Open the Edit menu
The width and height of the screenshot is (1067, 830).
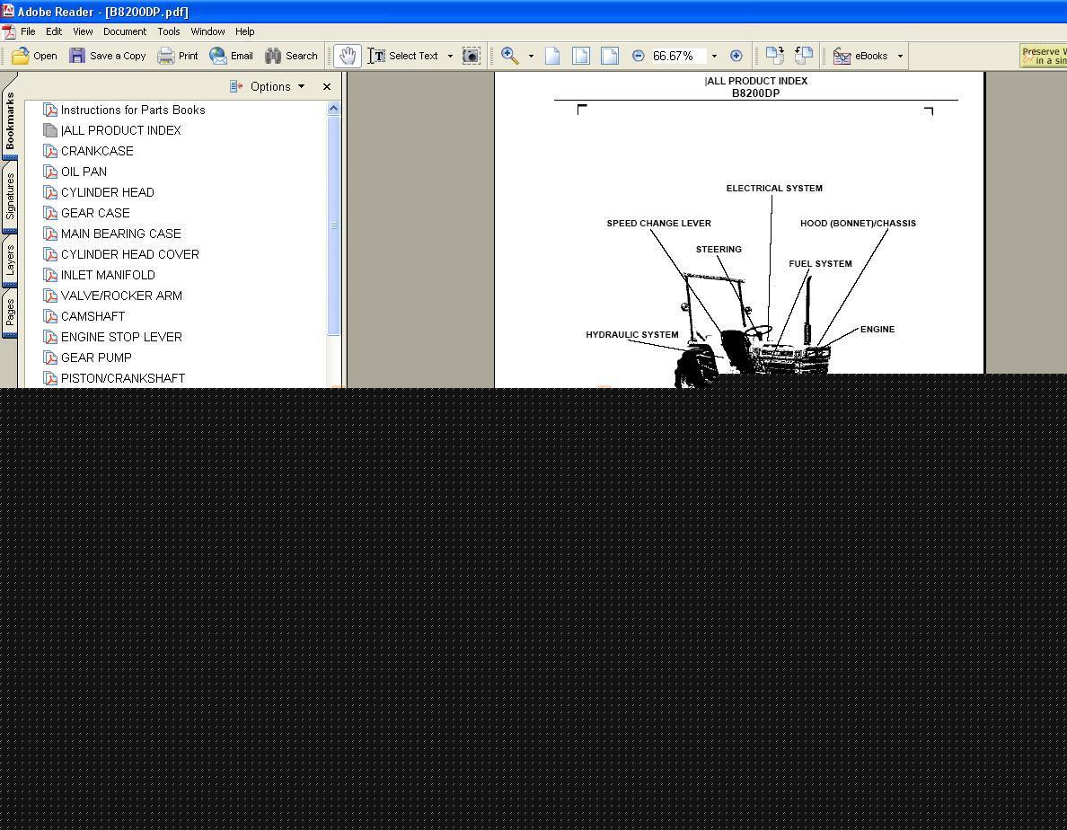[54, 31]
